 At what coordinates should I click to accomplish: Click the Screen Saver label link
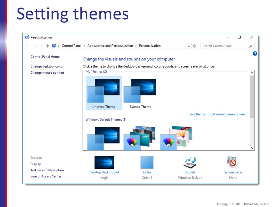pos(233,172)
